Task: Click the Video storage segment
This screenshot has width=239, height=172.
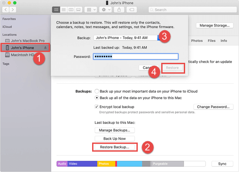Action: click(82, 164)
